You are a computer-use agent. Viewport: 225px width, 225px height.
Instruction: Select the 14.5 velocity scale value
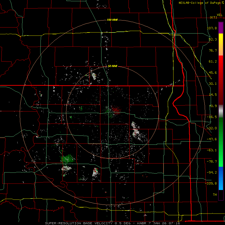coord(213,94)
